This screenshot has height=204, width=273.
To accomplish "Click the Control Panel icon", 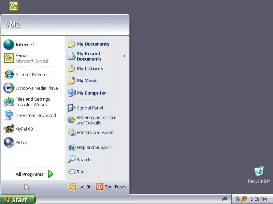I will (71, 108).
